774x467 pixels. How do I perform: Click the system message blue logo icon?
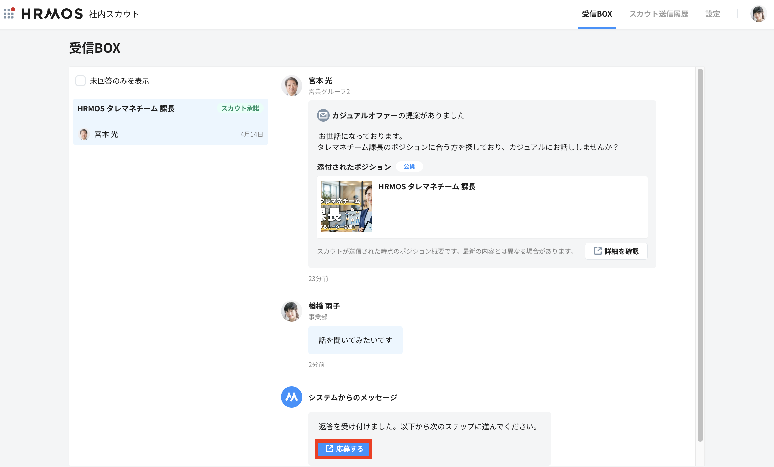(x=291, y=397)
